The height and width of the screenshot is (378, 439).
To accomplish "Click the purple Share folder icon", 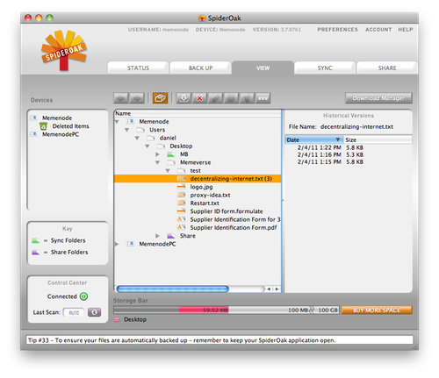I will click(x=171, y=236).
